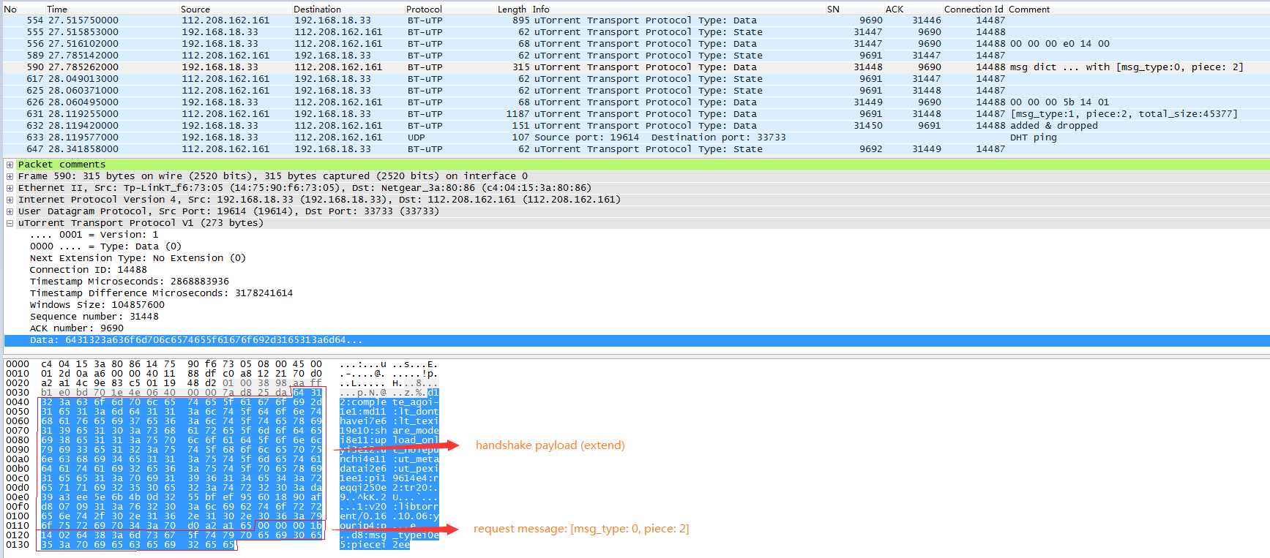
Task: Expand Internet Protocol Version 4 node
Action: coord(10,200)
